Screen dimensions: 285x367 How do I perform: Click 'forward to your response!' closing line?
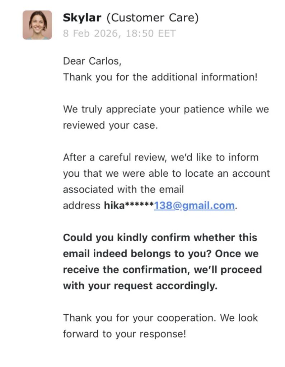125,334
